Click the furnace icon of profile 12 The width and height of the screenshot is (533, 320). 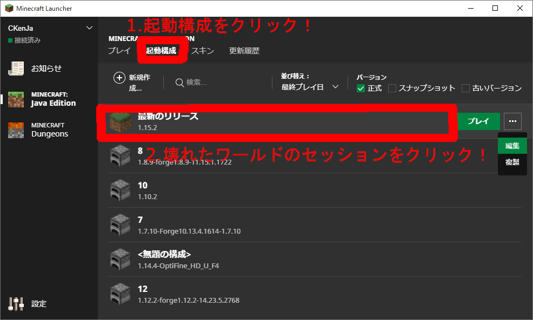121,294
